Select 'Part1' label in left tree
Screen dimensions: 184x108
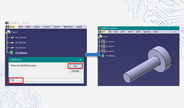click(14, 32)
